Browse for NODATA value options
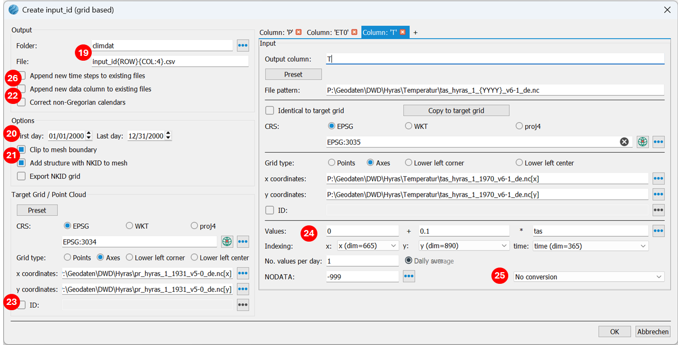 [x=409, y=276]
